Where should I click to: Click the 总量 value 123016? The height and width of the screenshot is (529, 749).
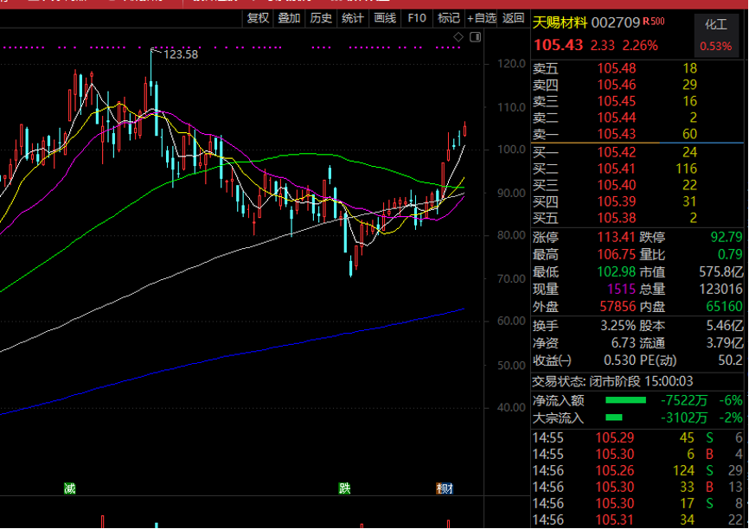(x=721, y=289)
